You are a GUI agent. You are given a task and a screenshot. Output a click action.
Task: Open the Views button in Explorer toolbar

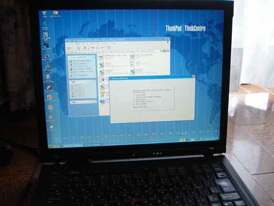pyautogui.click(x=109, y=47)
